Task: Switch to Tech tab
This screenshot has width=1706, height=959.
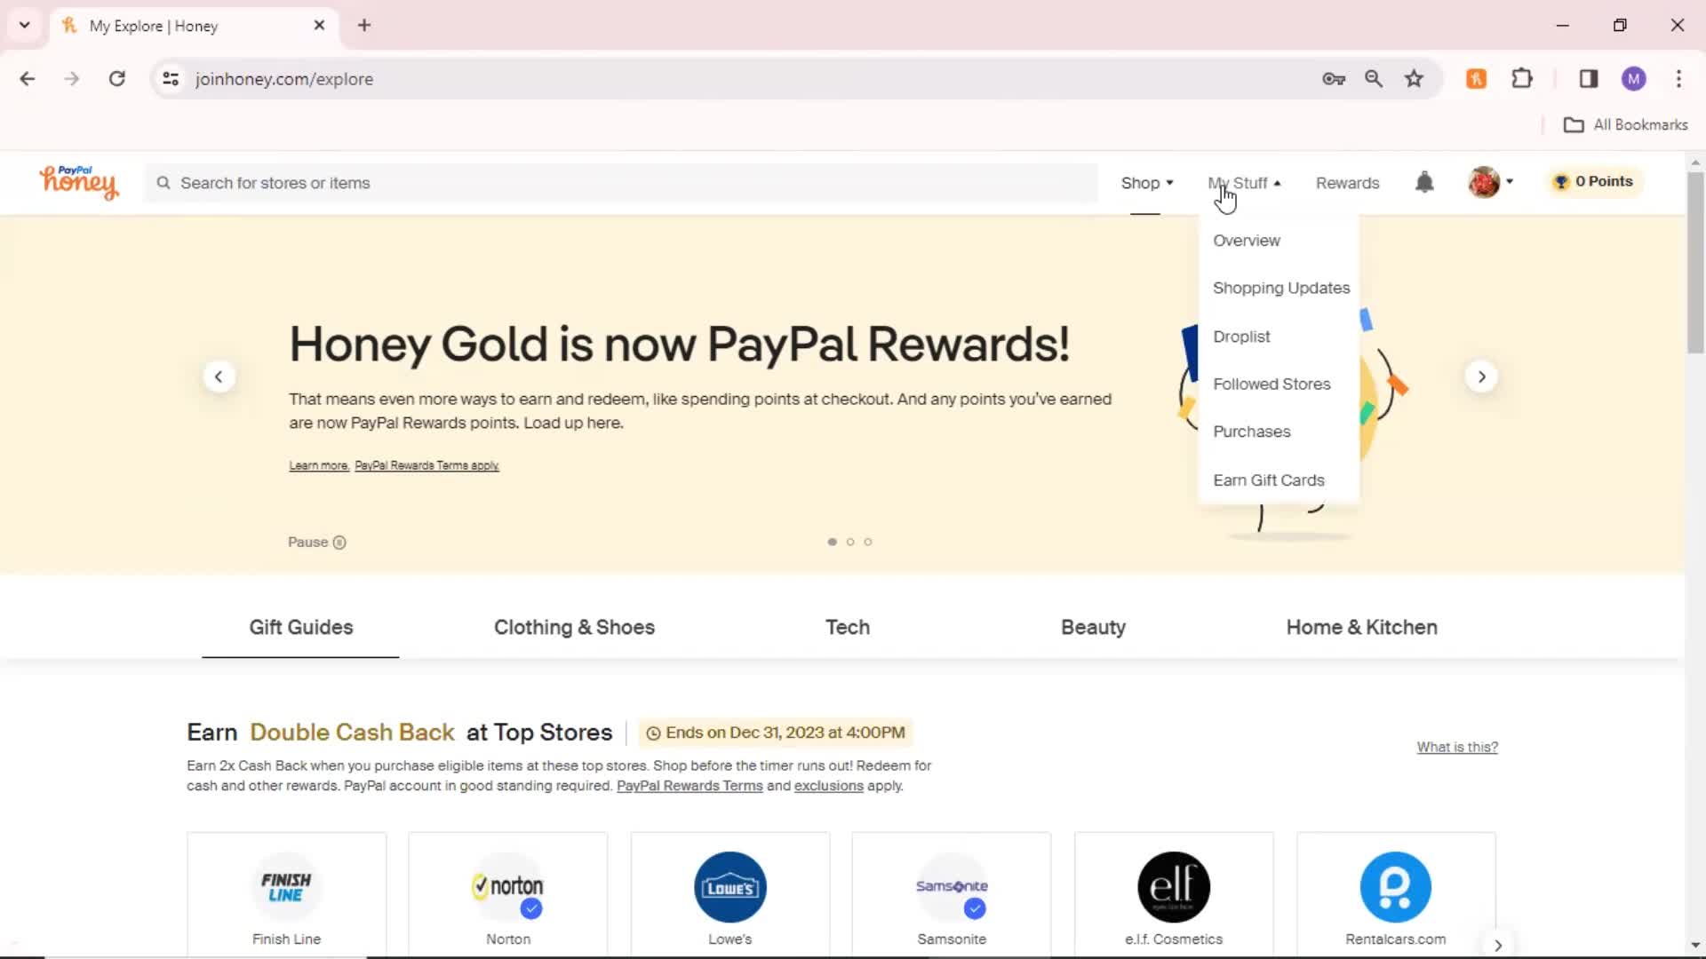Action: (847, 628)
